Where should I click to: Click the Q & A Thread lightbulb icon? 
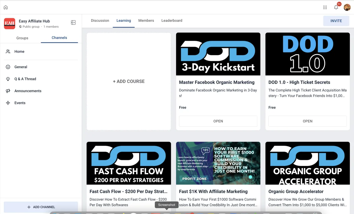coord(8,79)
